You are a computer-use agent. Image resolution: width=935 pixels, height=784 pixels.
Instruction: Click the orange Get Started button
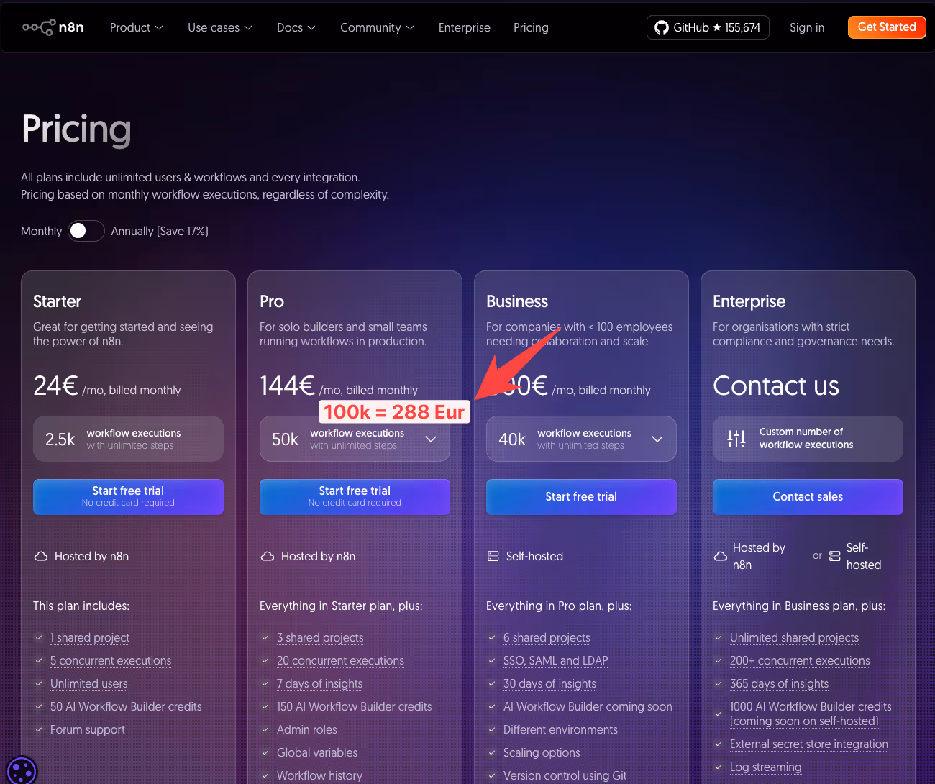887,27
